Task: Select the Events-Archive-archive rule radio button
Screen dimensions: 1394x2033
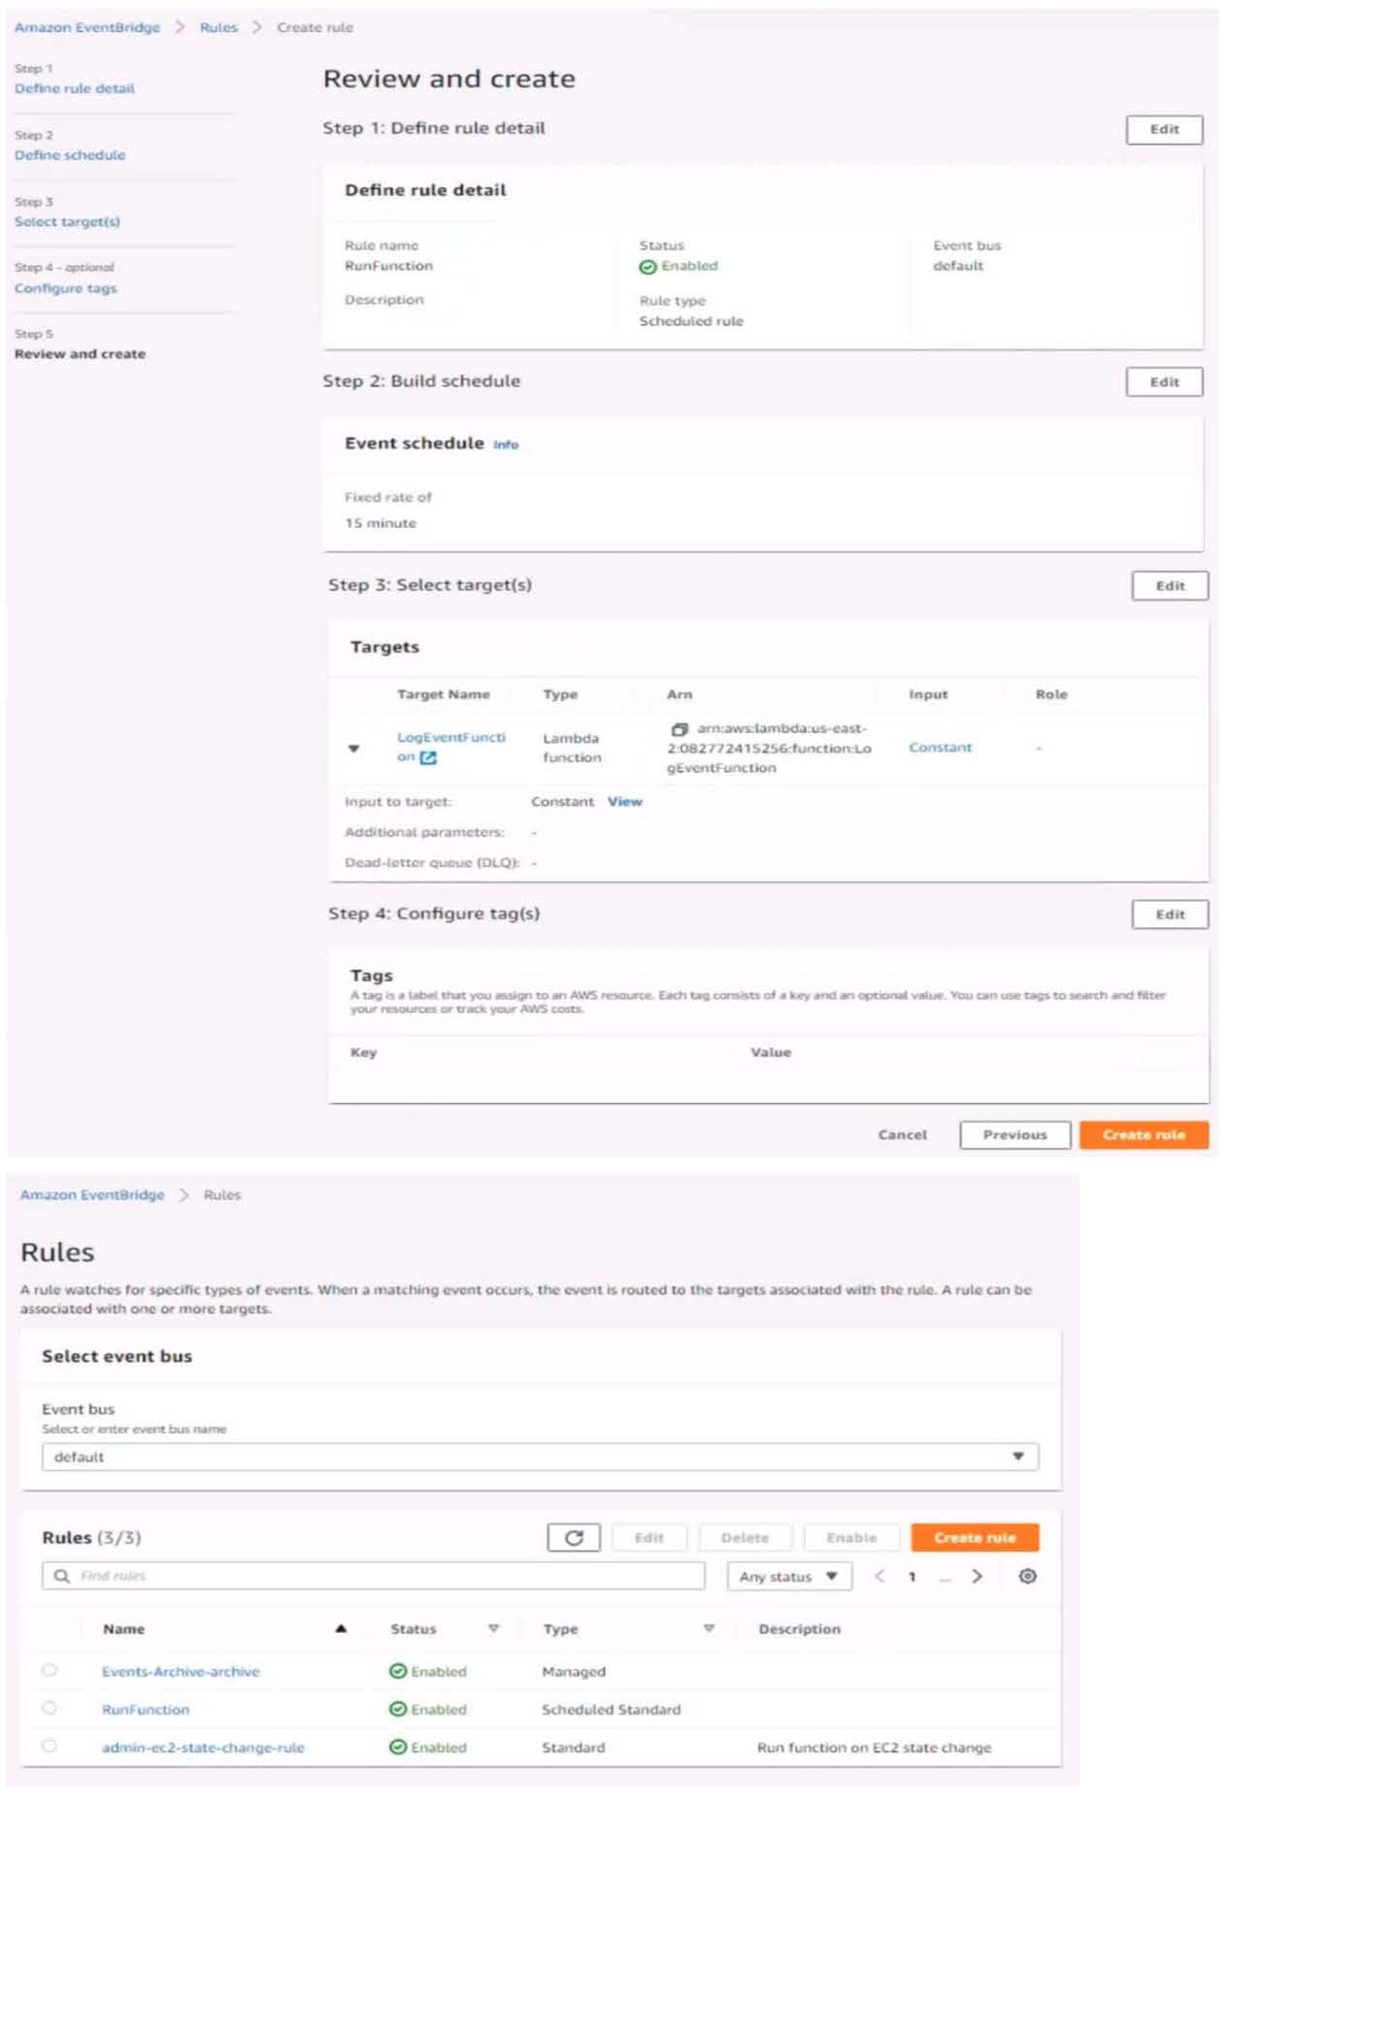Action: click(x=50, y=1671)
